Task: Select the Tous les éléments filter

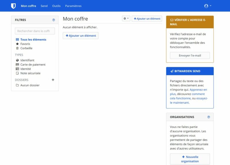Action: coord(31,39)
